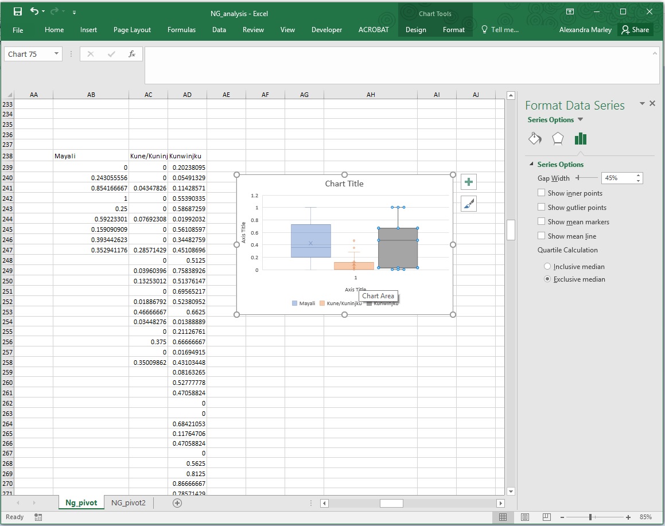Adjust the Gap Width slider
The image size is (665, 526).
click(578, 178)
